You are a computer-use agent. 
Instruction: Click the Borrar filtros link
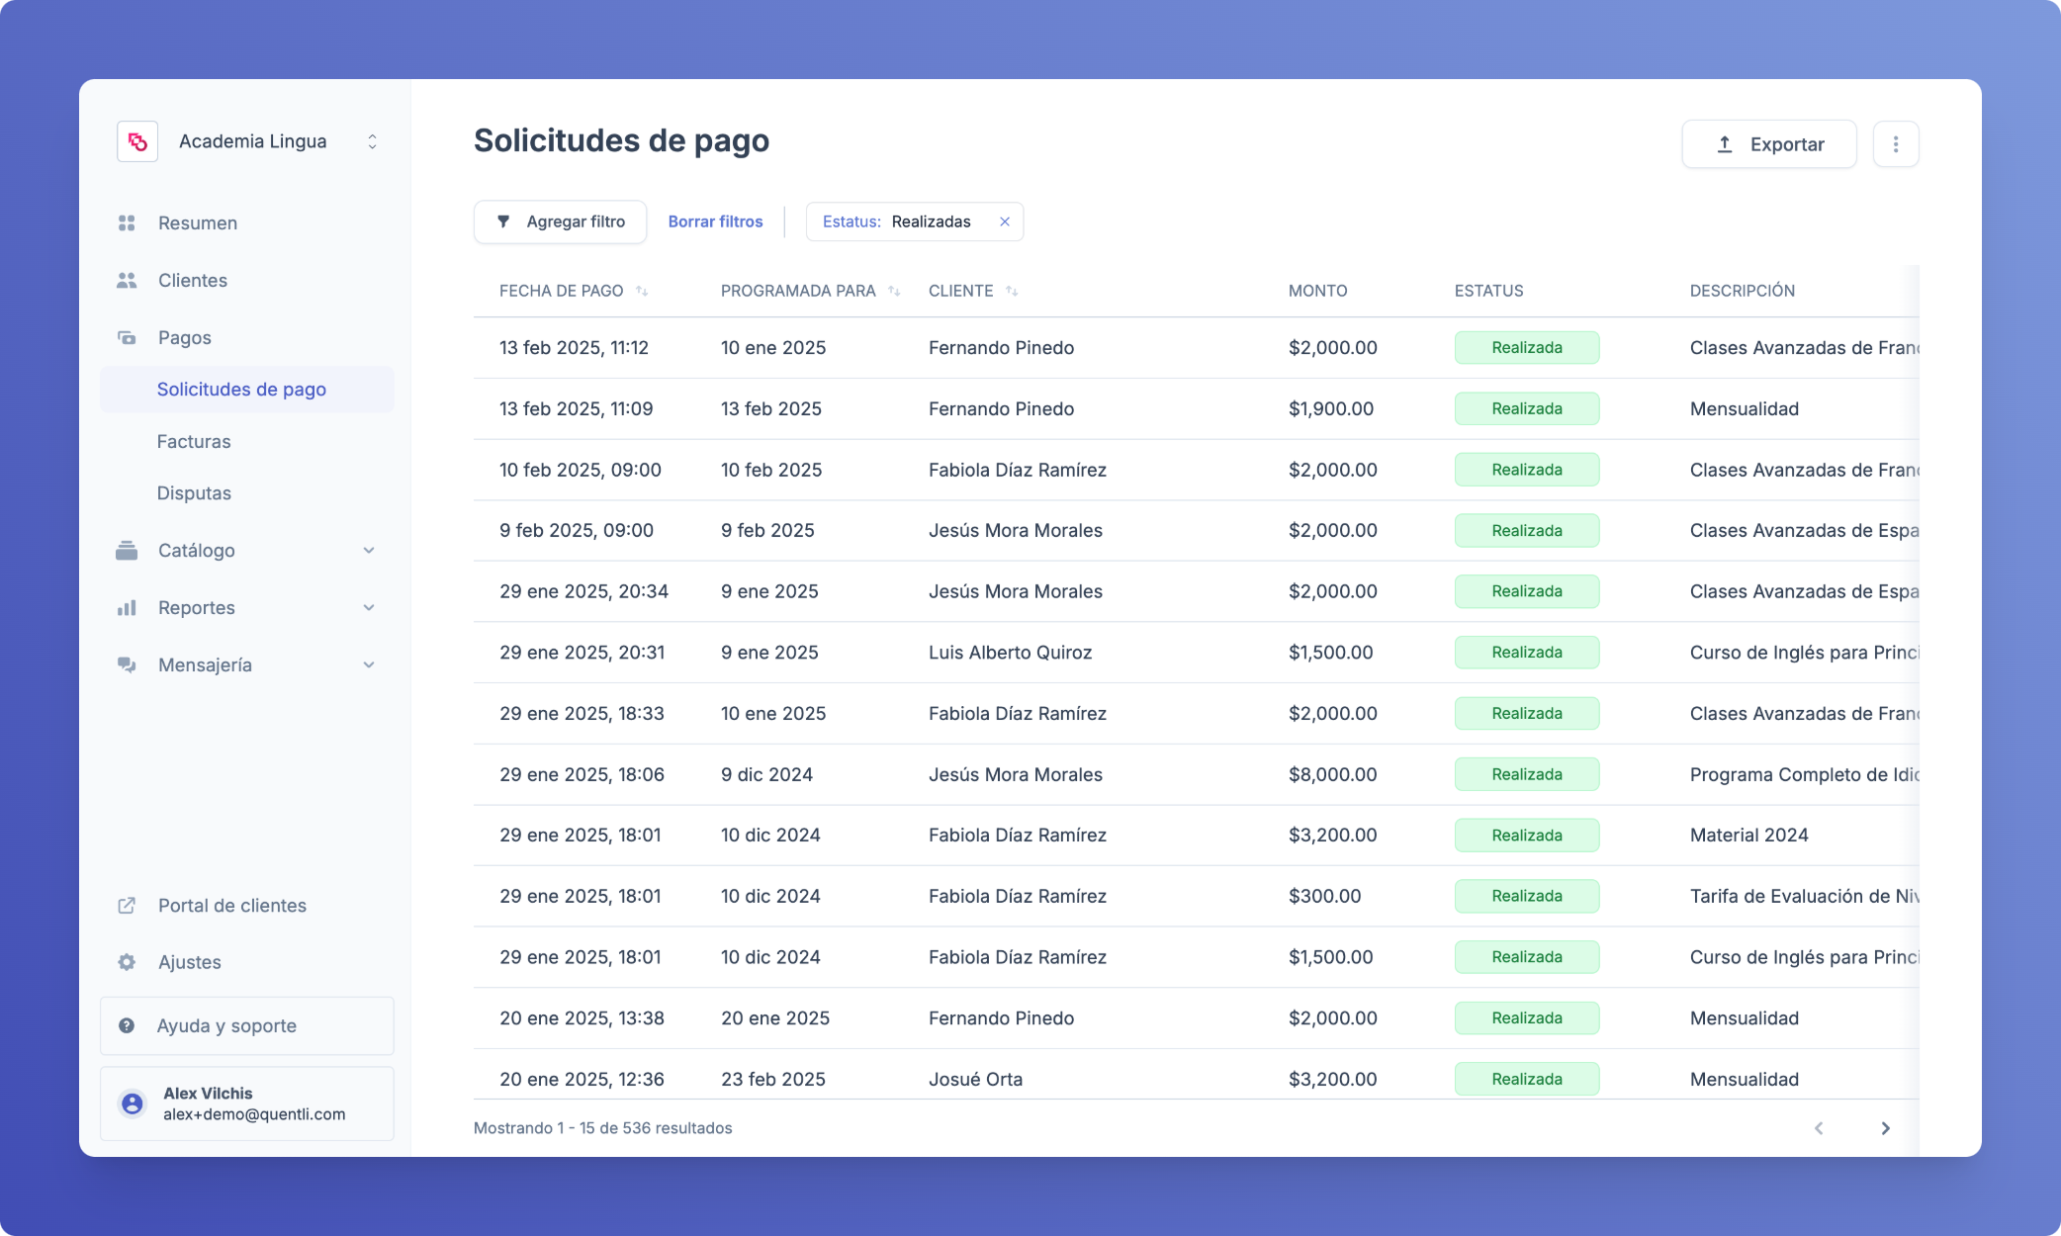715,221
